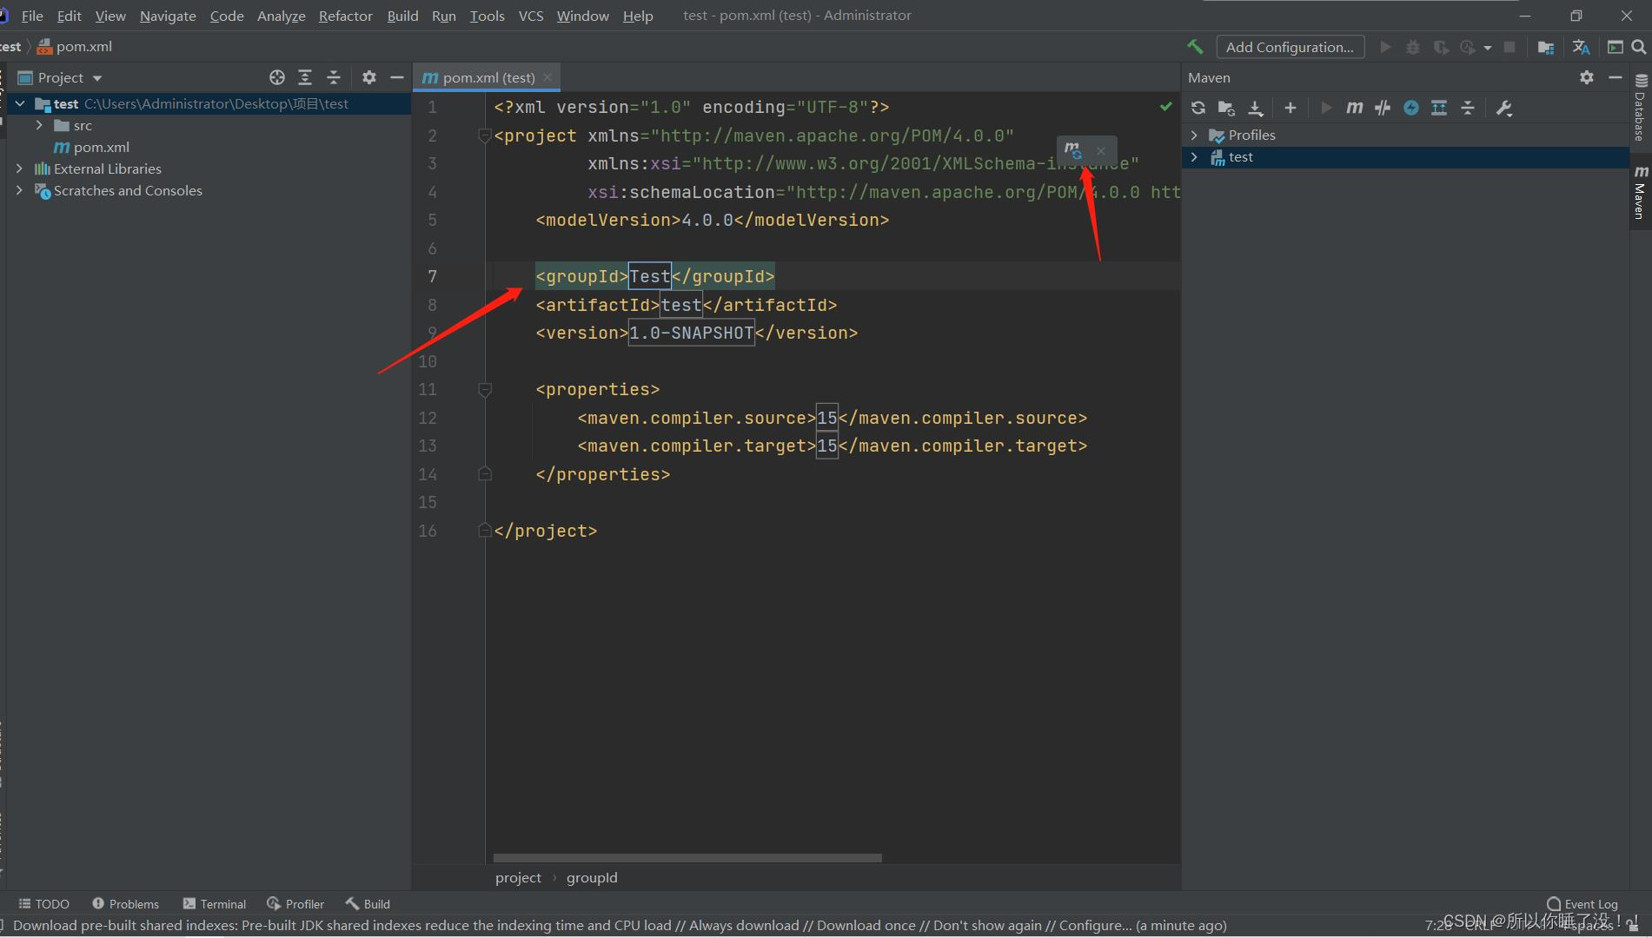Open the VCS menu
Screen dimensions: 1652x938
coord(531,16)
